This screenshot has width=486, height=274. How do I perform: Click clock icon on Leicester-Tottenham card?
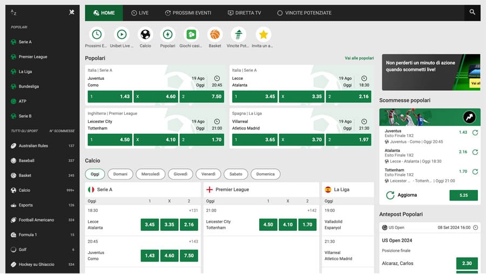pyautogui.click(x=217, y=121)
